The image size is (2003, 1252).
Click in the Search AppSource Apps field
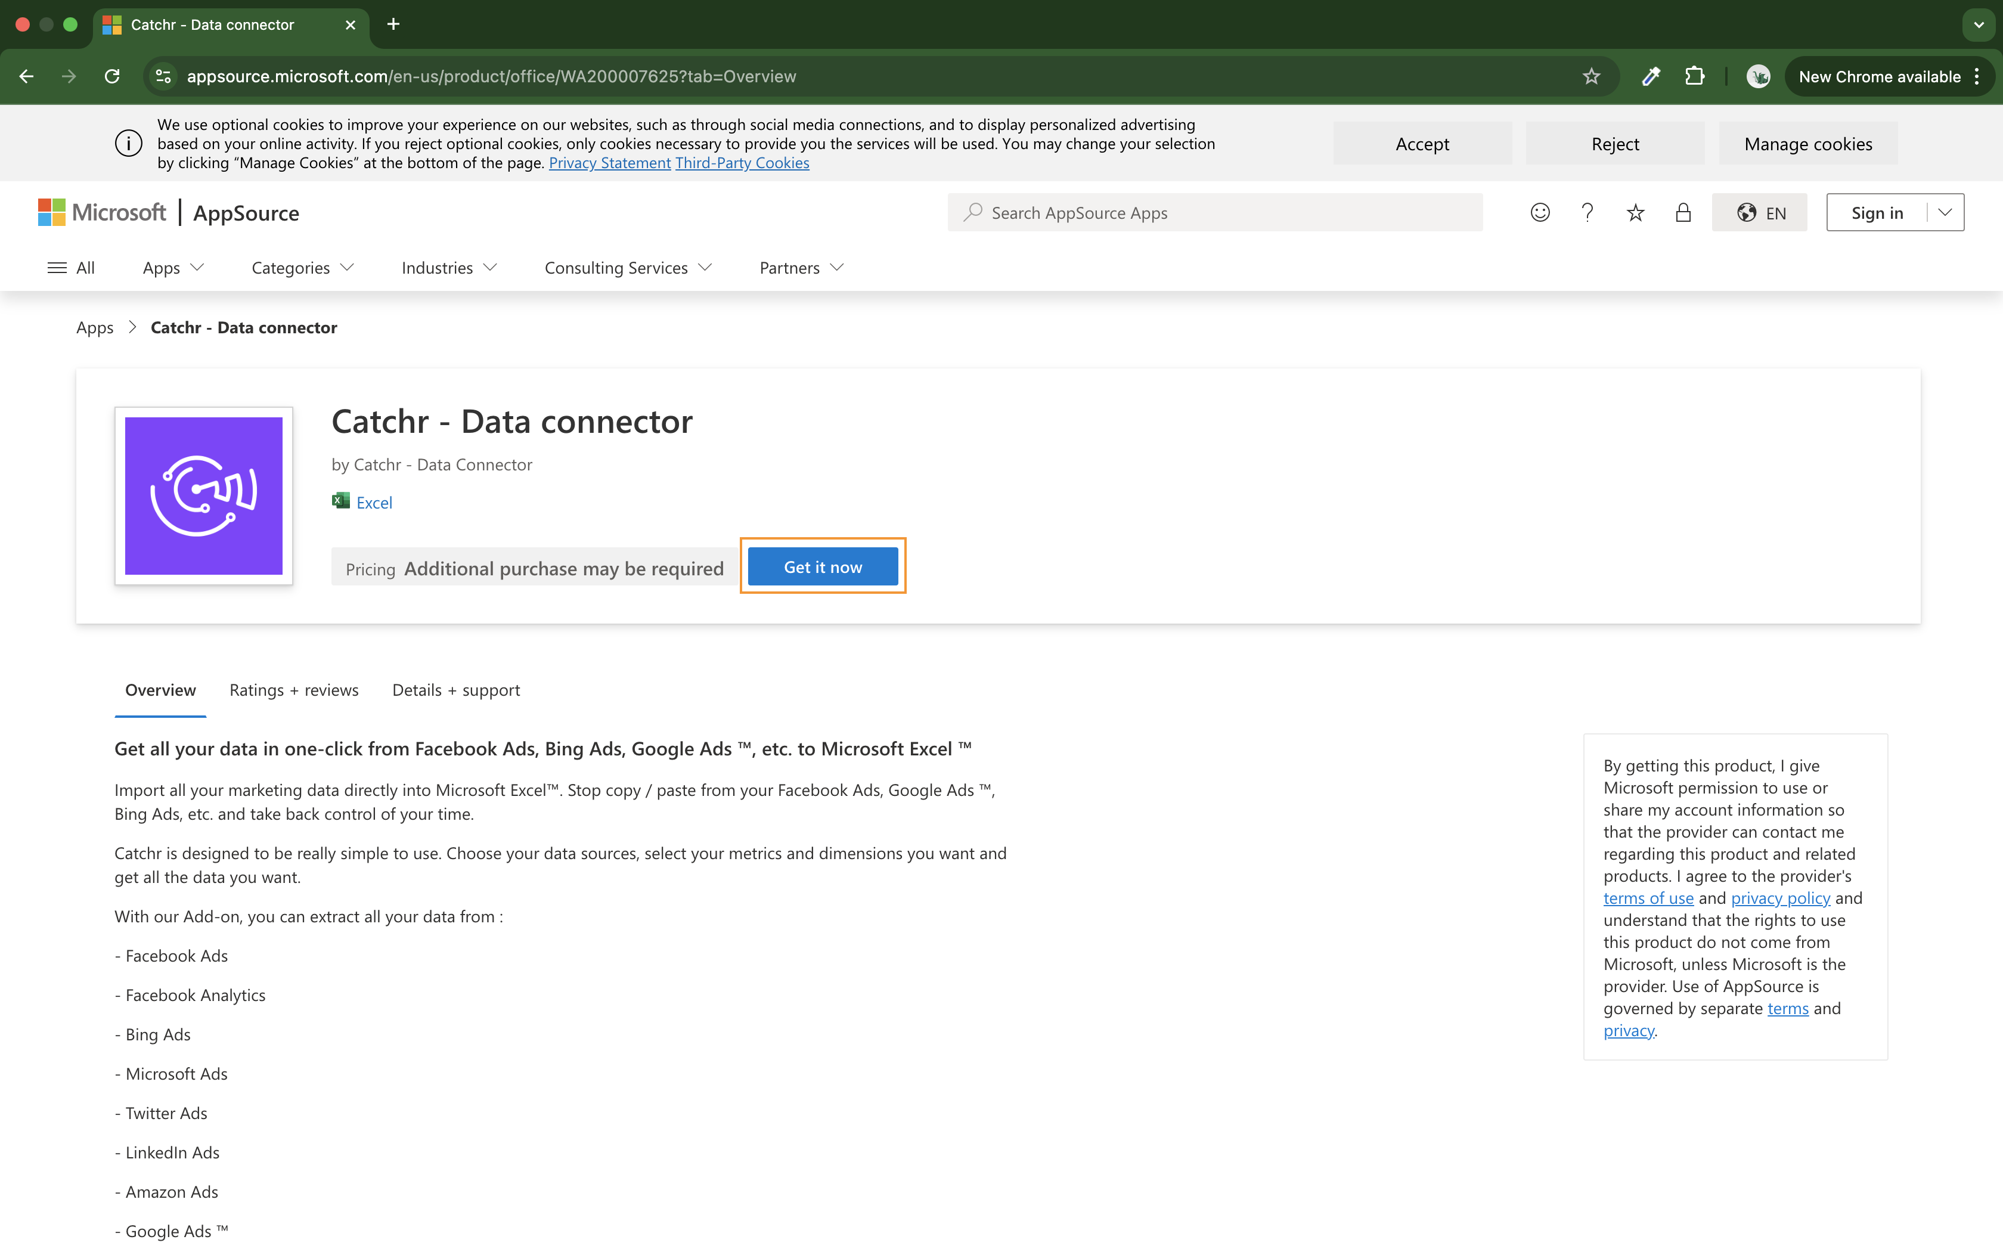[1215, 213]
